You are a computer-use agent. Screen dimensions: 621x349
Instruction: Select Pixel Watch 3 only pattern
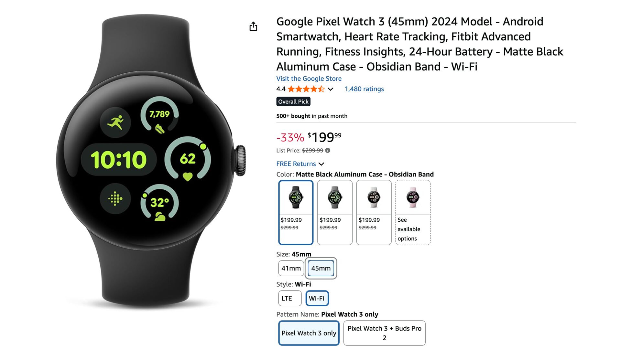[x=309, y=333]
